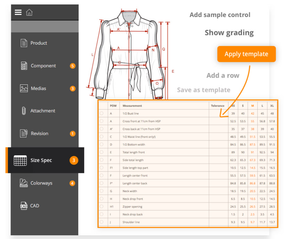This screenshot has width=289, height=239.
Task: Click Save as template
Action: [203, 90]
